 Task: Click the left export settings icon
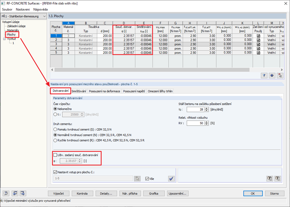270,178
